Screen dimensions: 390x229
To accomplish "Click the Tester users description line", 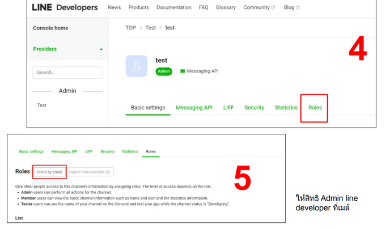I will click(125, 204).
